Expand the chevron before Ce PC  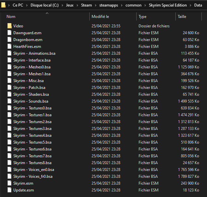(x=9, y=5)
